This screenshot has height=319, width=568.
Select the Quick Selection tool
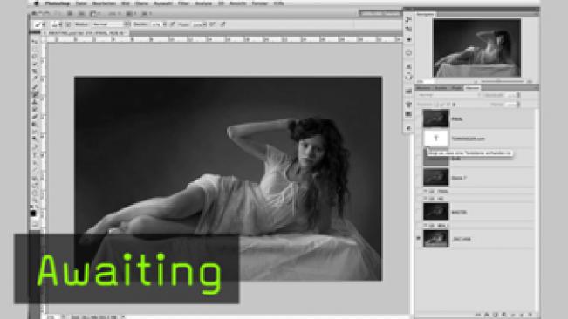[35, 64]
